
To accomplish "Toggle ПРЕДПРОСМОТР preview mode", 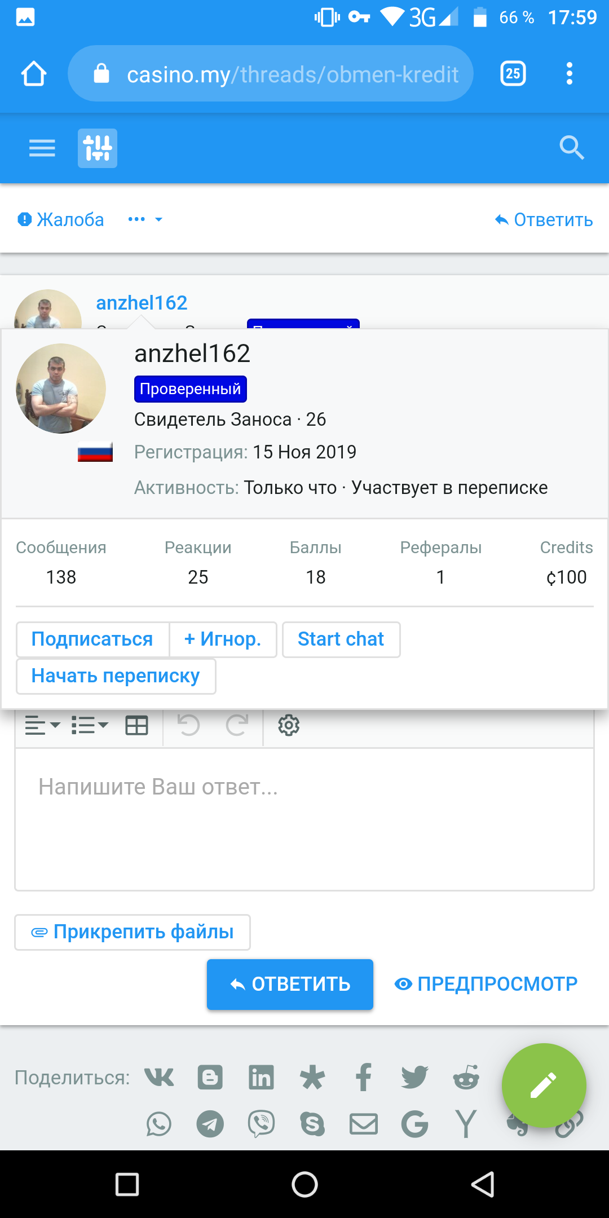I will (486, 984).
